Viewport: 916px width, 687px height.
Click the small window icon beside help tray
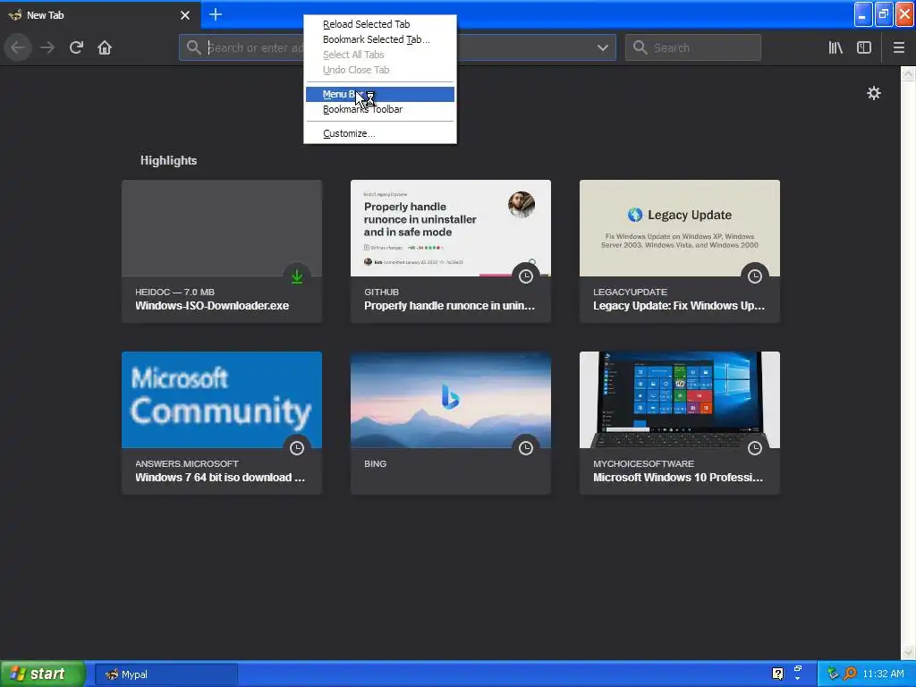tap(797, 669)
